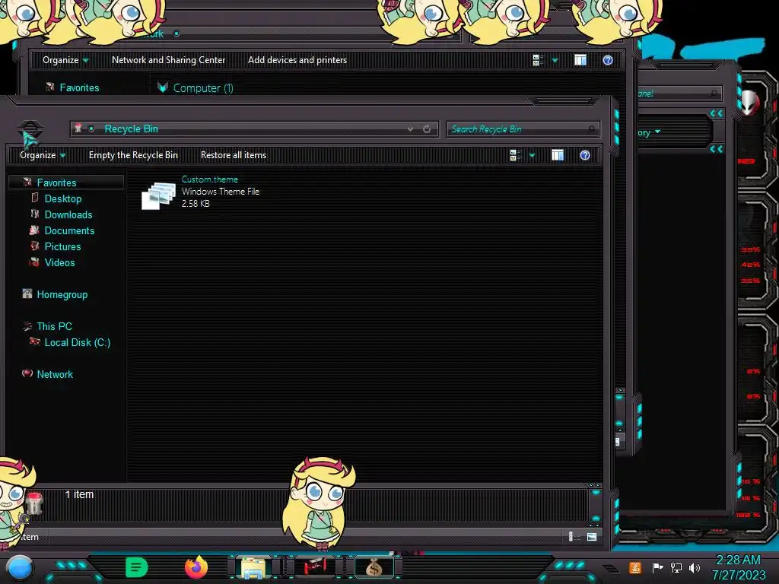Click the Custom.theme file name

click(210, 179)
